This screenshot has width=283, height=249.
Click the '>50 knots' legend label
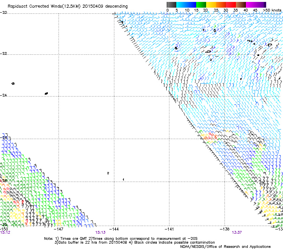pyautogui.click(x=272, y=10)
